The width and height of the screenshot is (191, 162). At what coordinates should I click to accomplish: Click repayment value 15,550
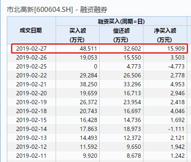click(x=132, y=57)
